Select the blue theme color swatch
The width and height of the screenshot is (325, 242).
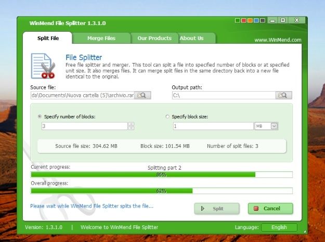[256, 20]
